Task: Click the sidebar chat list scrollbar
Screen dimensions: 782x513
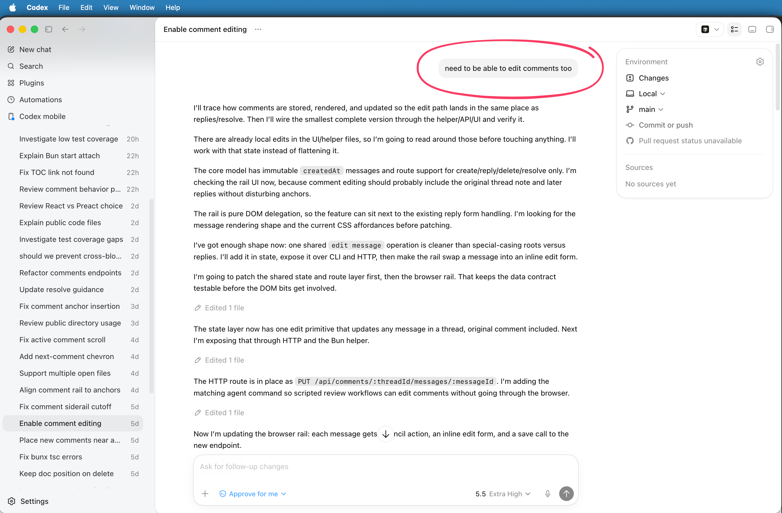Action: coord(151,296)
